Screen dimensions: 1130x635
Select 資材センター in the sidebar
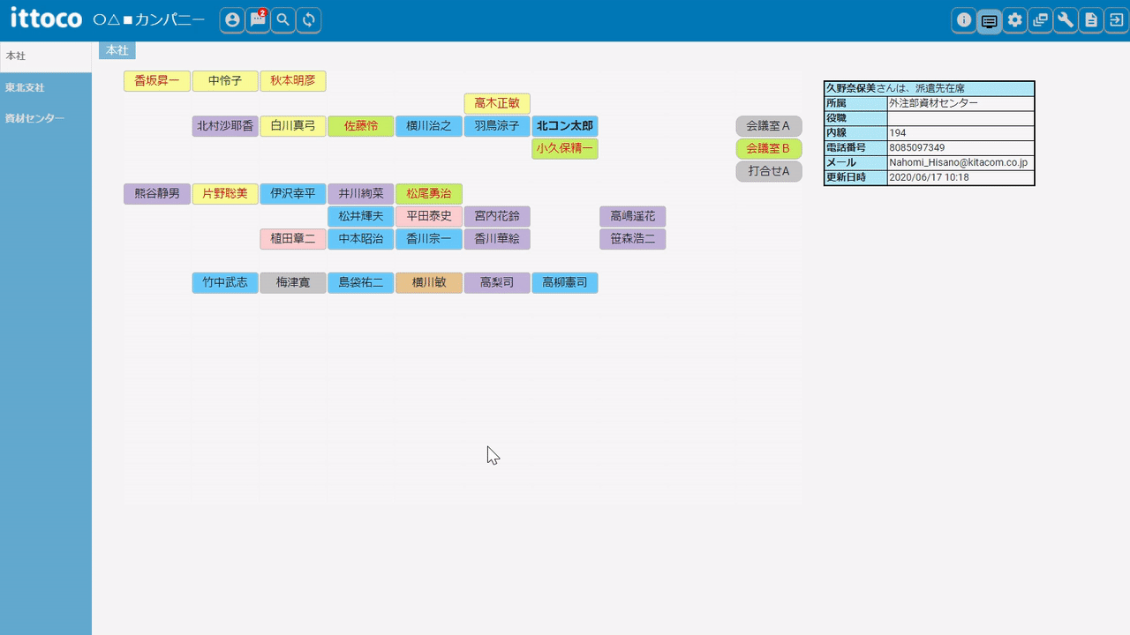tap(34, 118)
